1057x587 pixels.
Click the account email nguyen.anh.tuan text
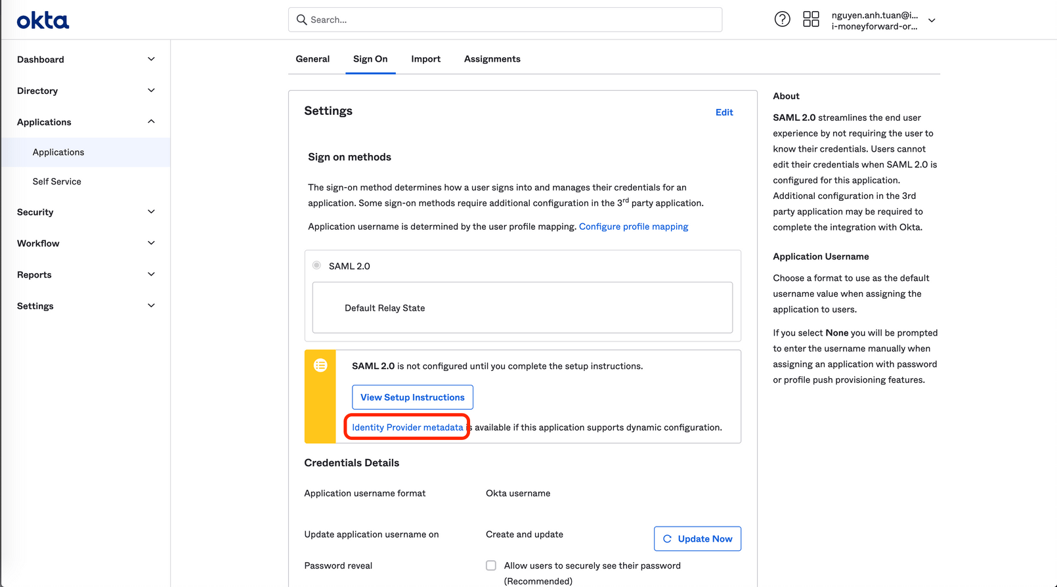pyautogui.click(x=874, y=15)
